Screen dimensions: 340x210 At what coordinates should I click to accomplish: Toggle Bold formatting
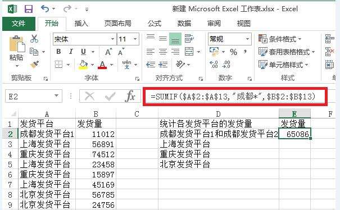[58, 52]
